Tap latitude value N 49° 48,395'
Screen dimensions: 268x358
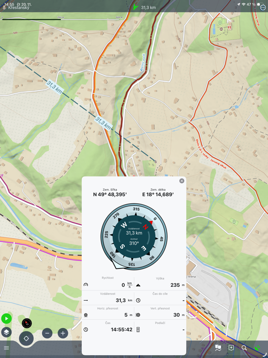pyautogui.click(x=110, y=194)
